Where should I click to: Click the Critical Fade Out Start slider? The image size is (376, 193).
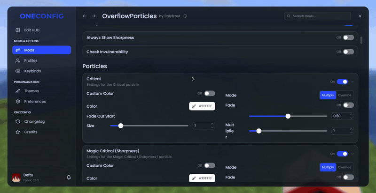288,116
